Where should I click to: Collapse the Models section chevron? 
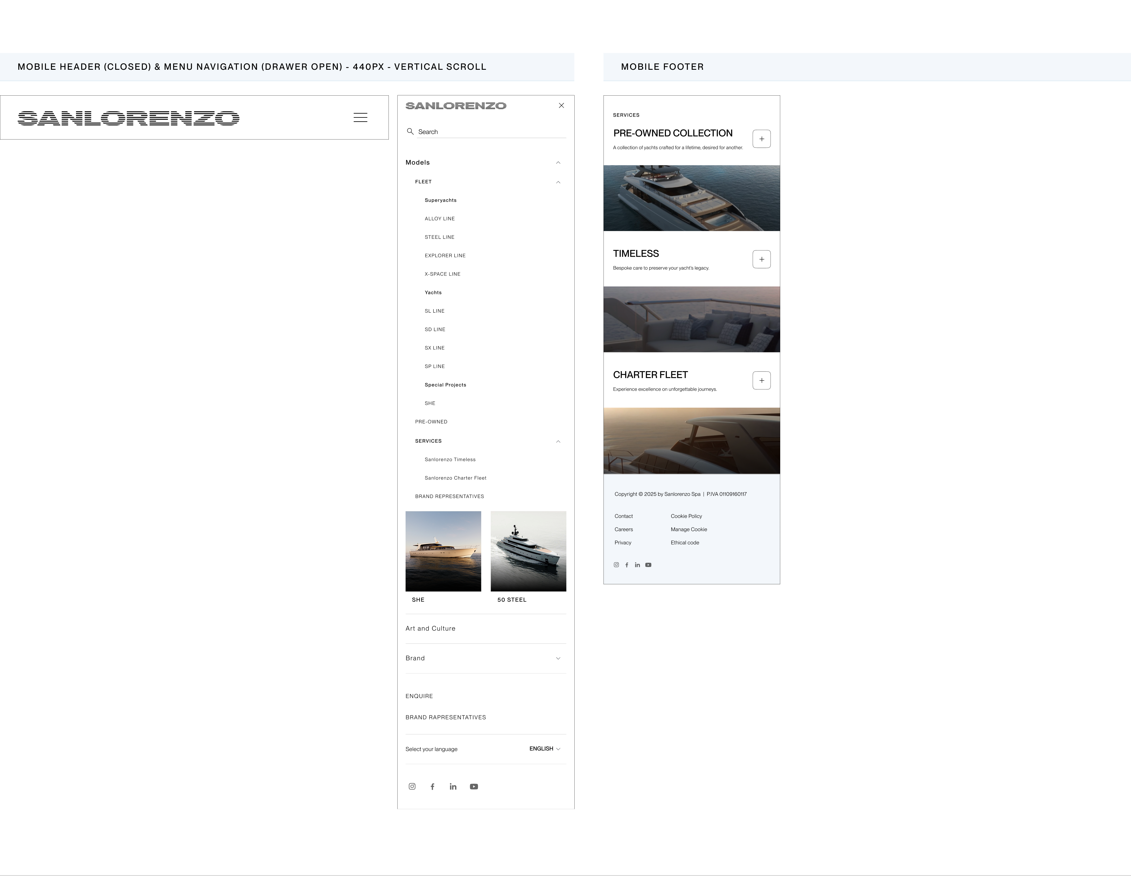click(x=558, y=162)
